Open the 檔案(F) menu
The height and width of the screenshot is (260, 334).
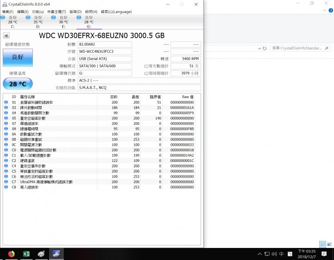tap(8, 12)
